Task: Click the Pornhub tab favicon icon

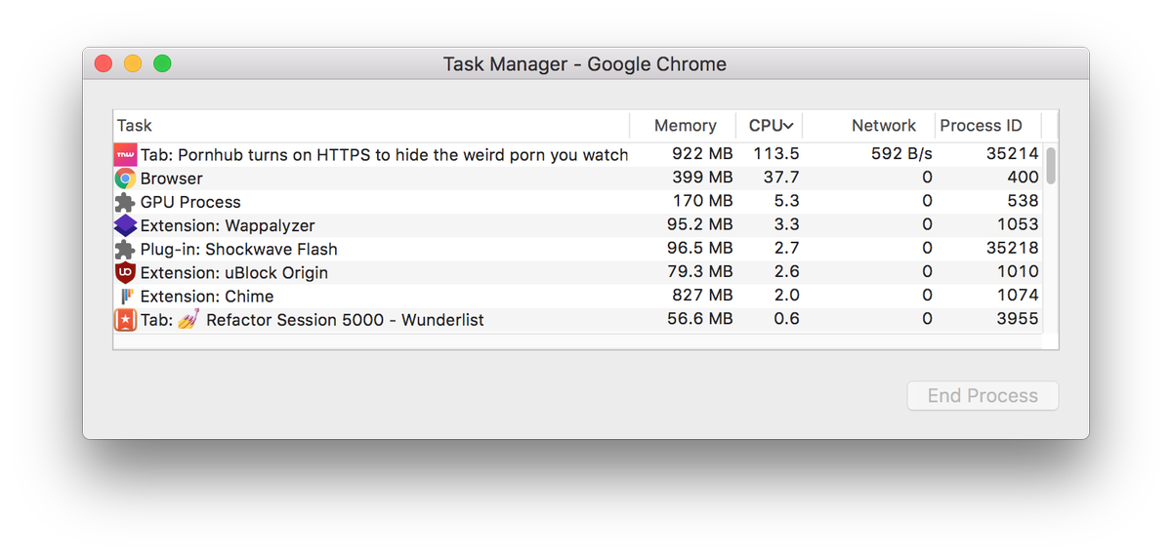Action: [x=125, y=154]
